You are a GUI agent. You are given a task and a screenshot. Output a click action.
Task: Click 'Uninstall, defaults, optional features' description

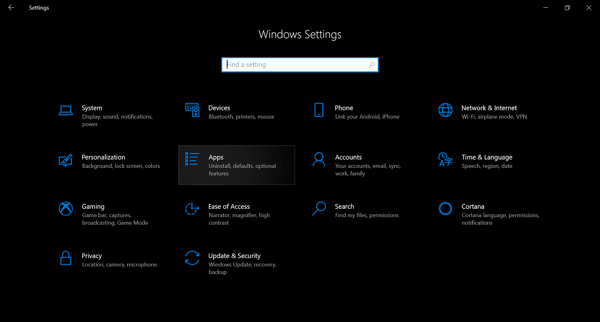pos(242,170)
